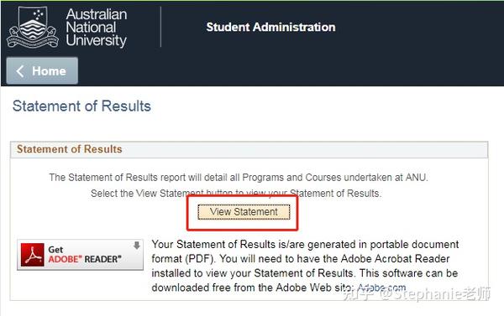
Task: Click the PDF format description paragraph
Action: pyautogui.click(x=305, y=266)
